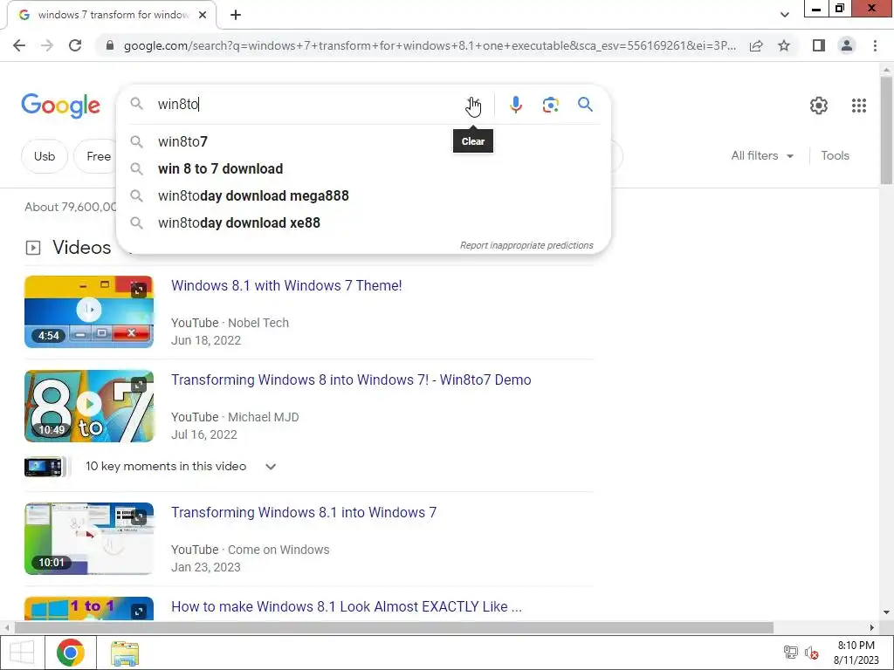Toggle Chrome side panel

pos(819,45)
